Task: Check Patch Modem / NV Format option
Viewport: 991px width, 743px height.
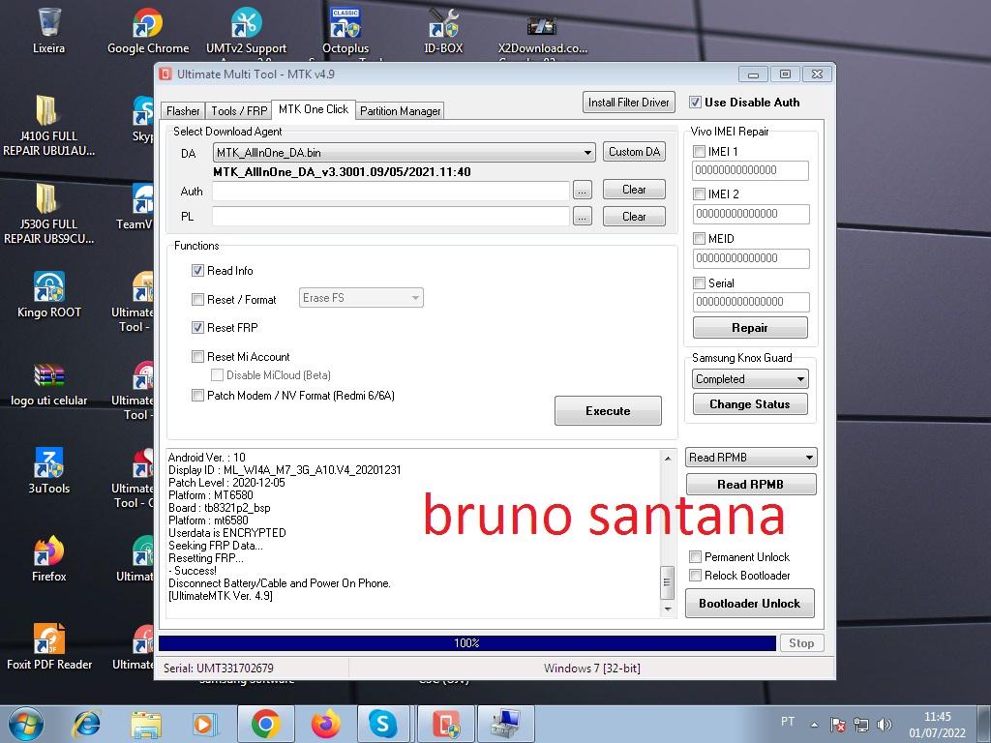Action: click(197, 396)
